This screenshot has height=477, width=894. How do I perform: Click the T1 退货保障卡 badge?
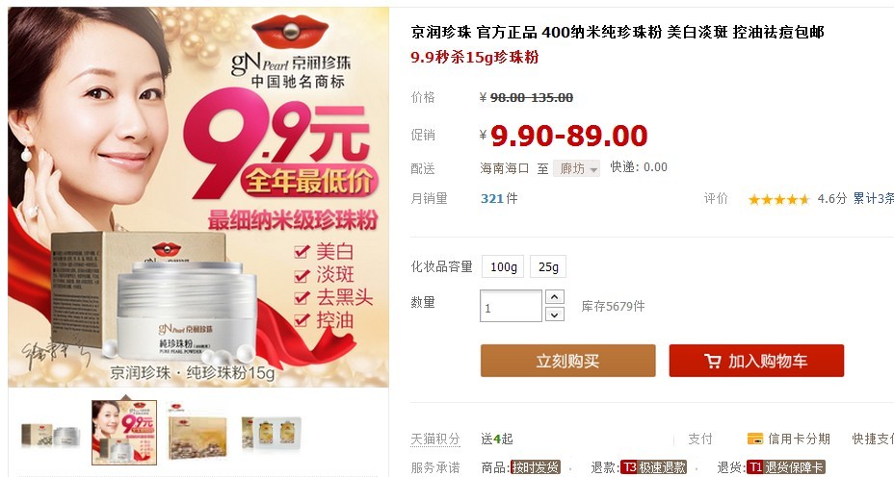click(x=784, y=467)
